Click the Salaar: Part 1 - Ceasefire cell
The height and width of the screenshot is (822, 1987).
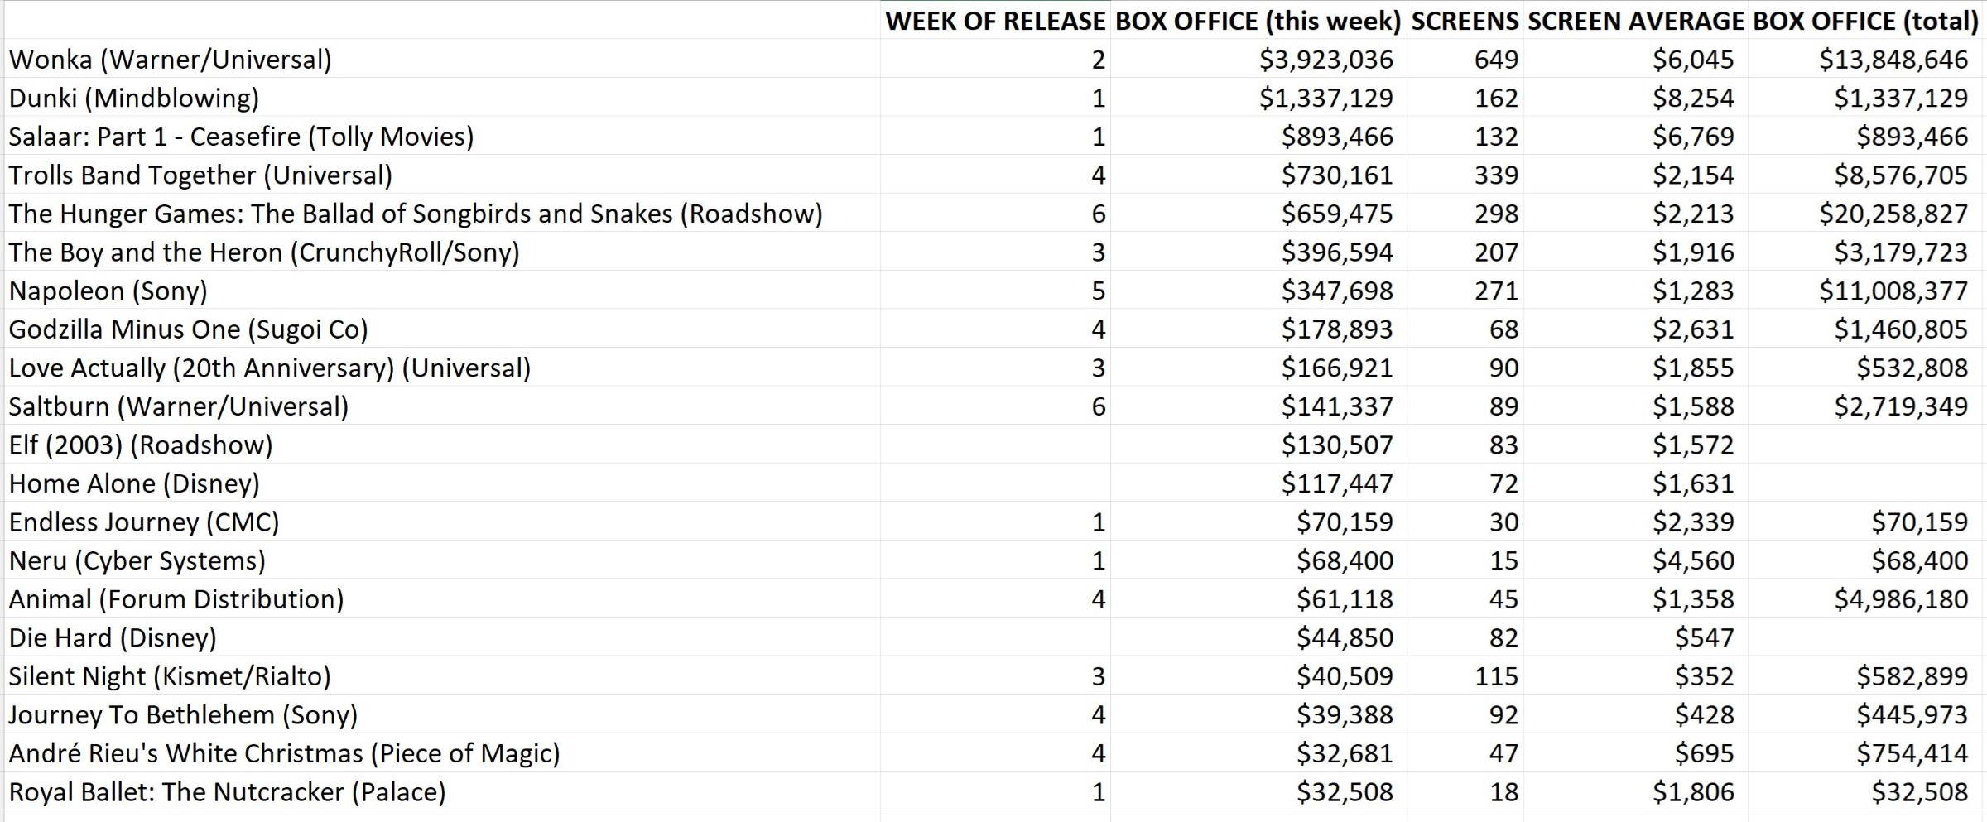point(242,137)
